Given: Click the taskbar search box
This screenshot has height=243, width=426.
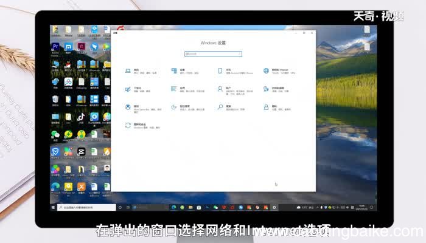Looking at the screenshot, I should tap(86, 208).
